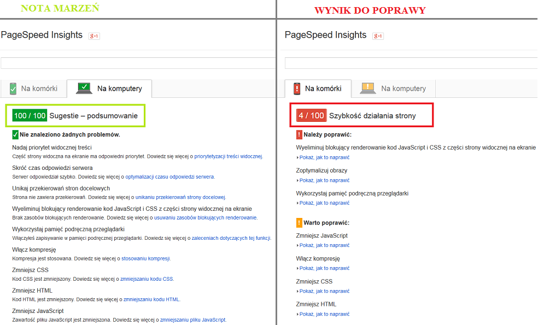The width and height of the screenshot is (538, 325).
Task: Click 'Wykorzystaj pamięć podręczną przeglądarki' in right panel
Action: [x=352, y=193]
